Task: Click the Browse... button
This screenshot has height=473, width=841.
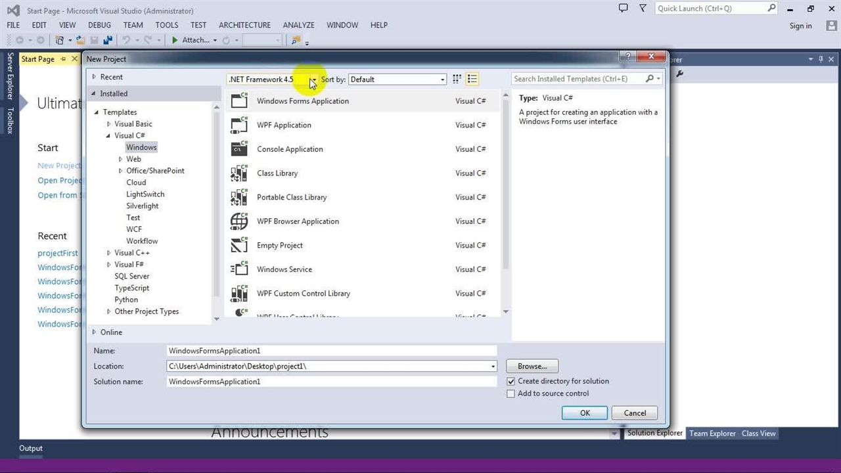Action: point(532,367)
